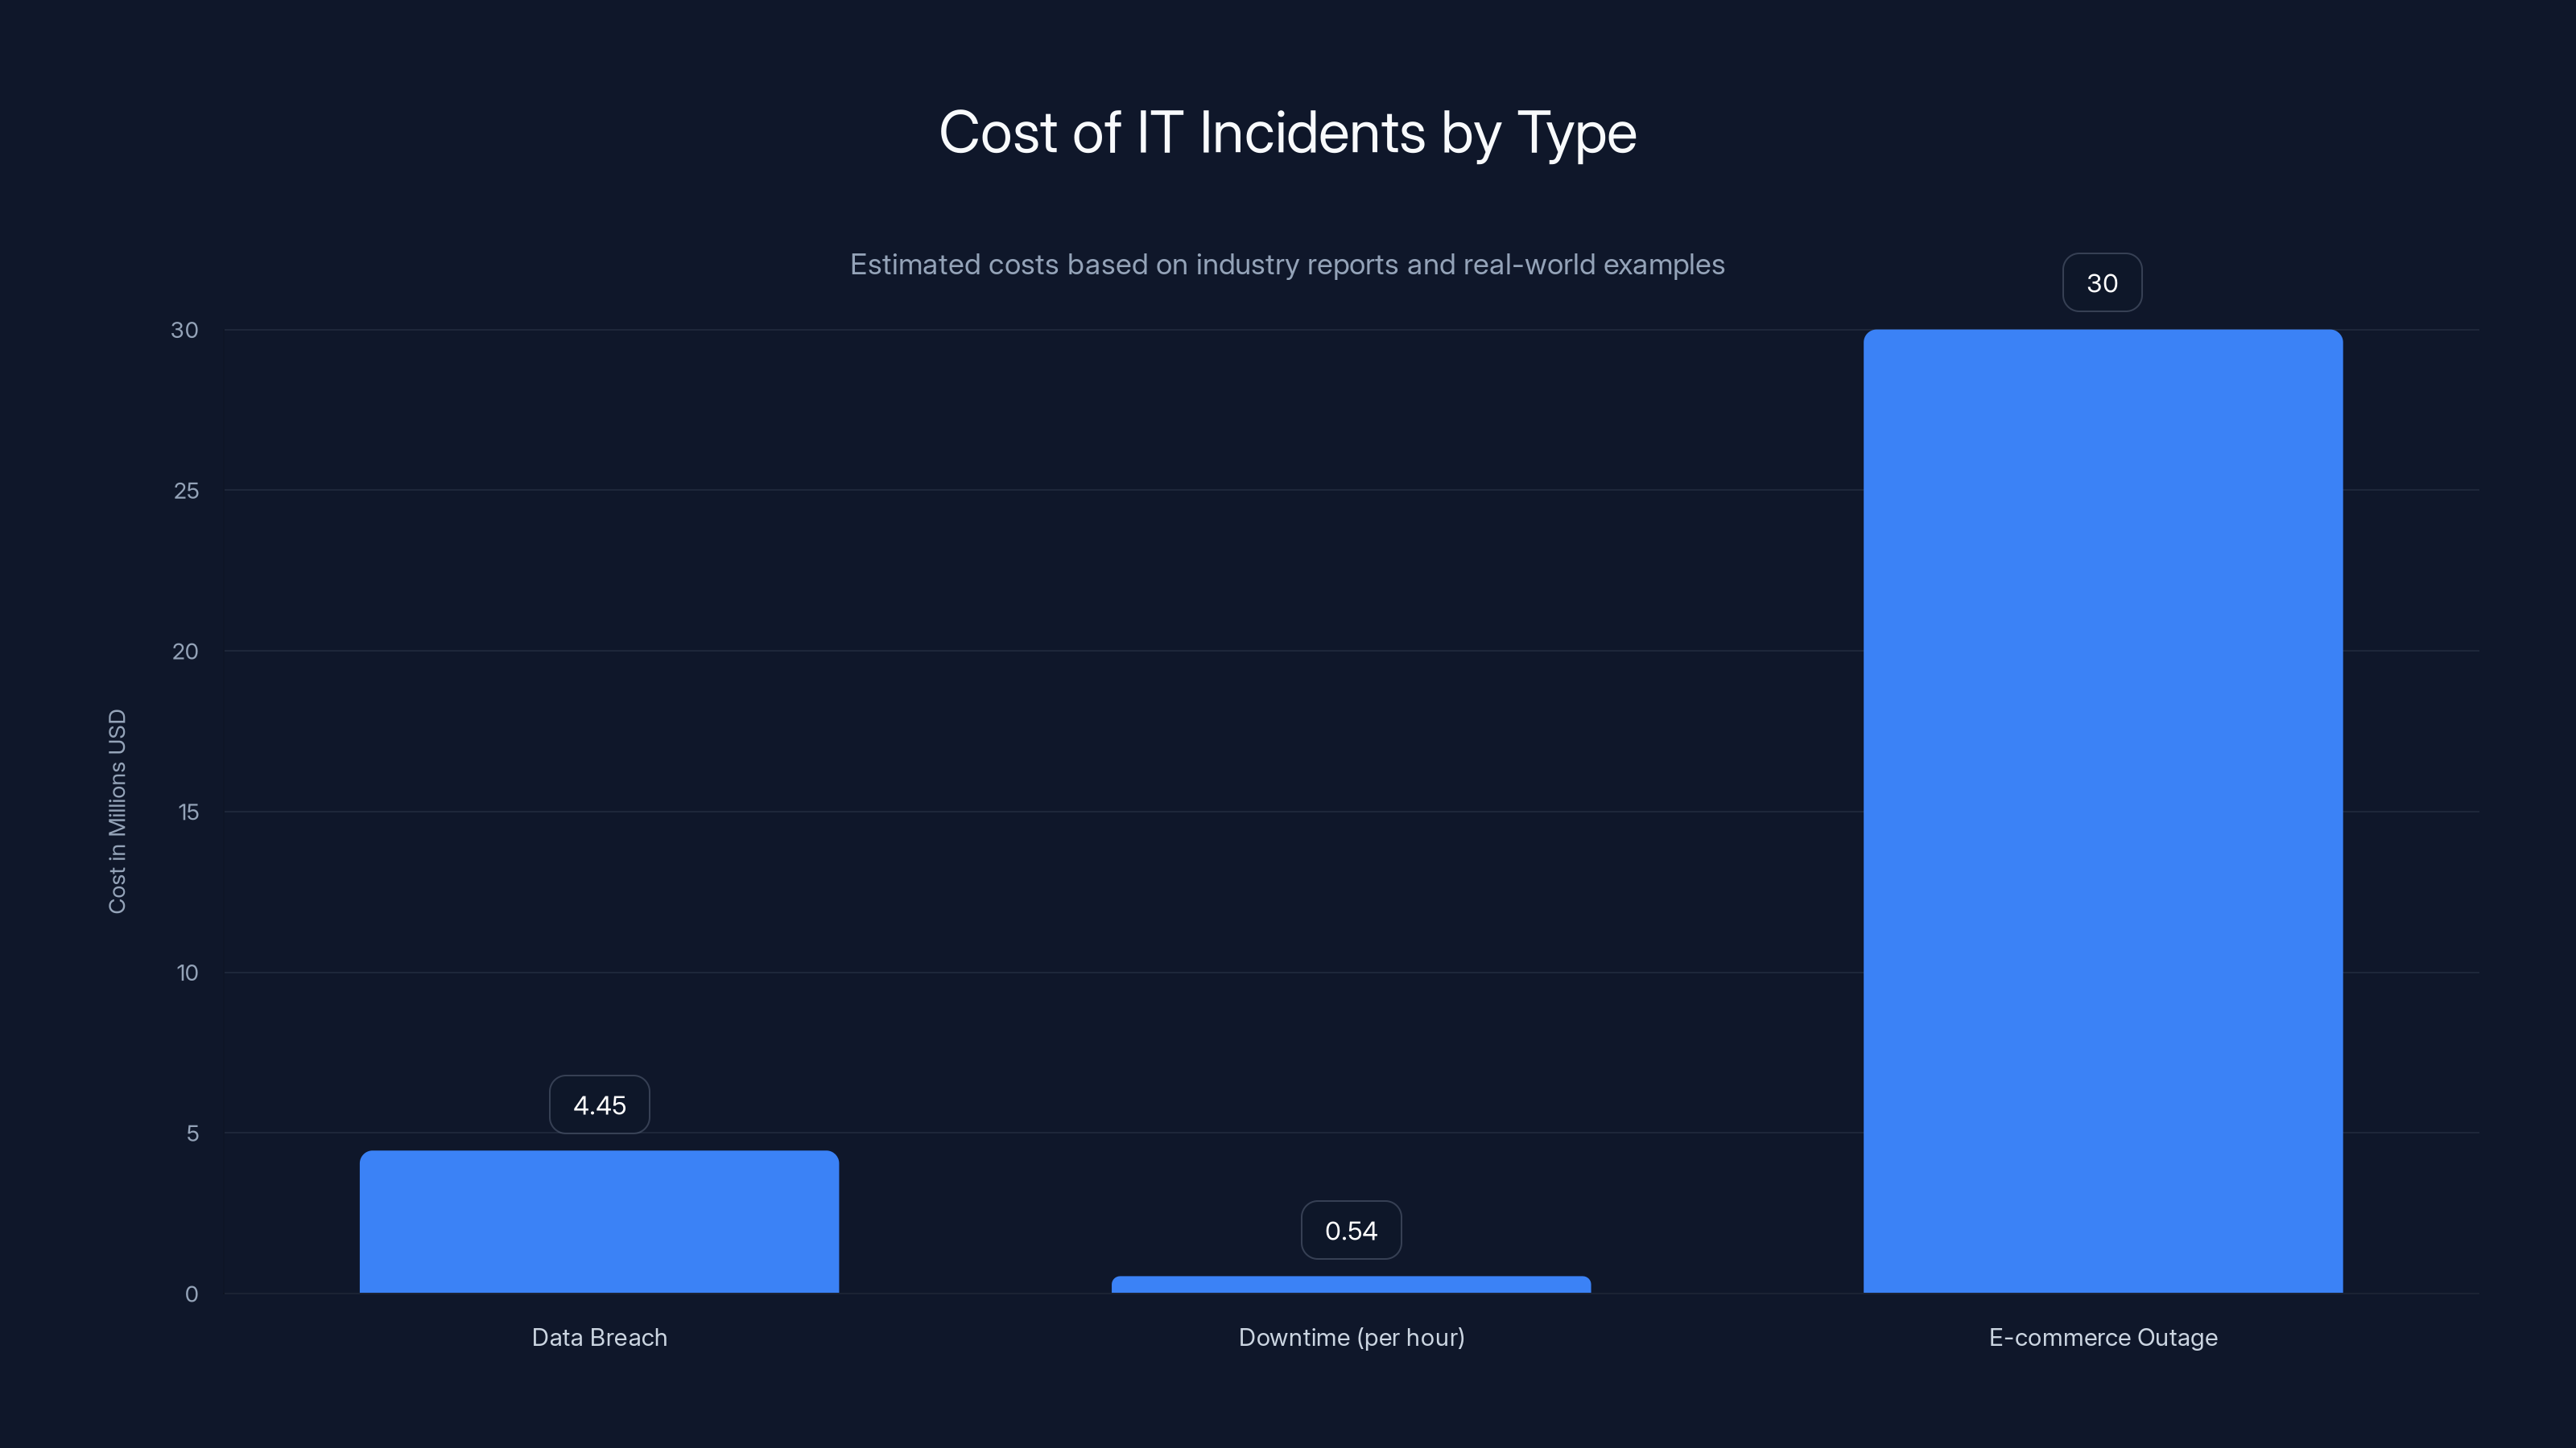Click the 30 value label above the bar
Image resolution: width=2576 pixels, height=1448 pixels.
[2102, 283]
